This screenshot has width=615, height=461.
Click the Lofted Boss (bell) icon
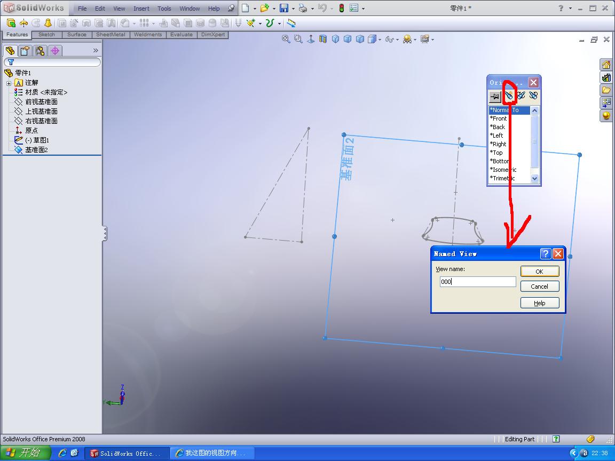pos(48,23)
